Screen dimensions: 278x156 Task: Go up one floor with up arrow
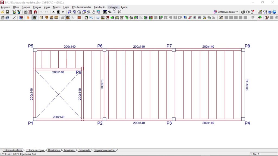click(x=53, y=12)
